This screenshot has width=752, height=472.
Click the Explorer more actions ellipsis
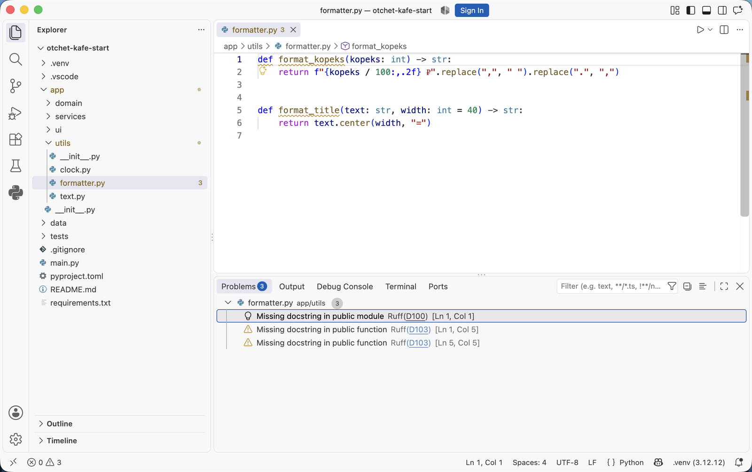[x=201, y=30]
